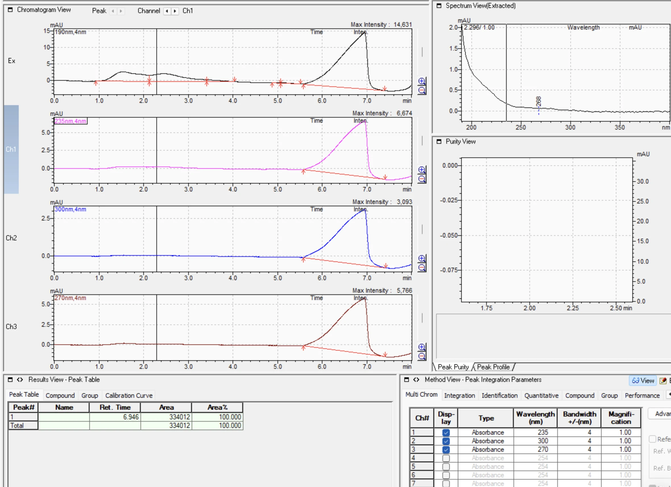Click the Area% column header

[217, 407]
